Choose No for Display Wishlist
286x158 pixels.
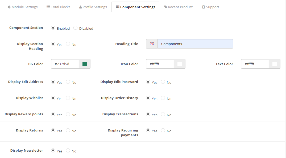(x=68, y=98)
